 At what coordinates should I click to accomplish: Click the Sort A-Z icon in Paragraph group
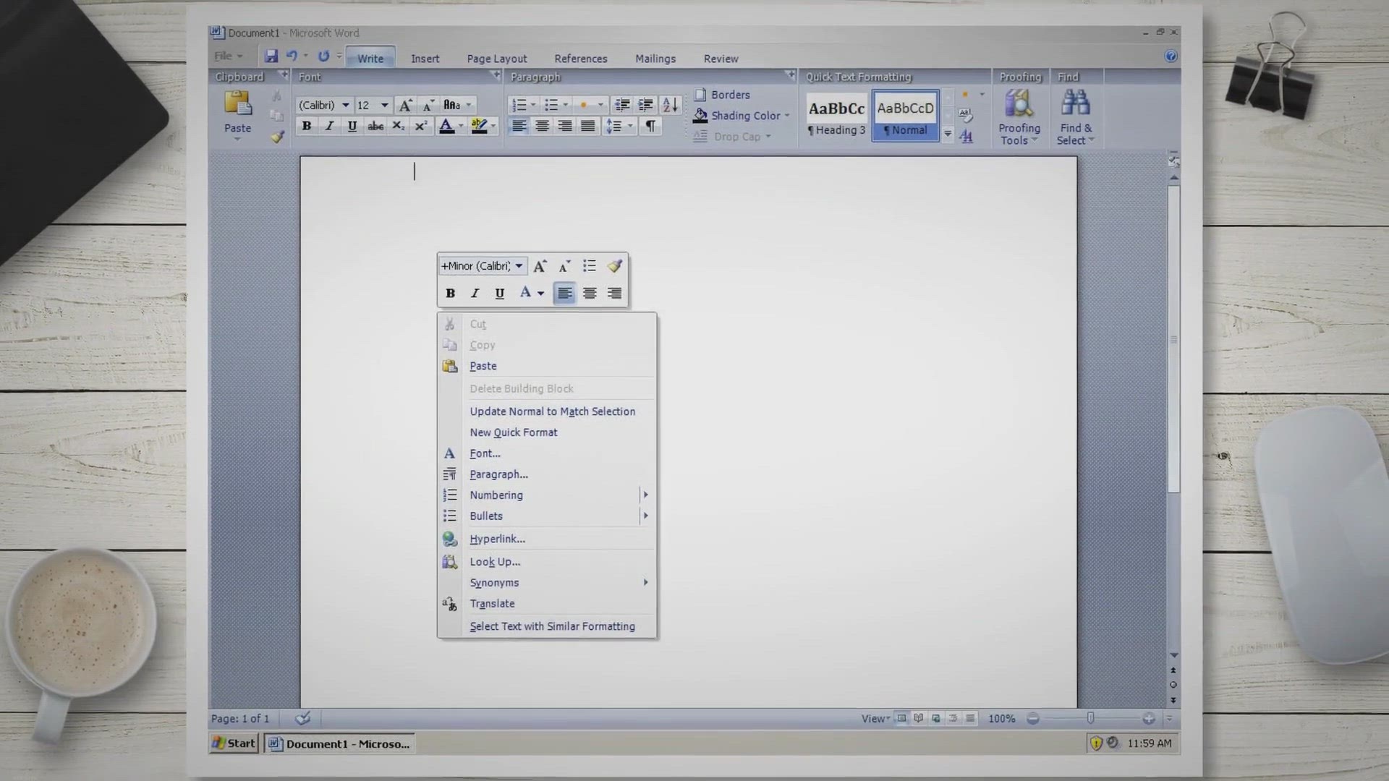[670, 106]
